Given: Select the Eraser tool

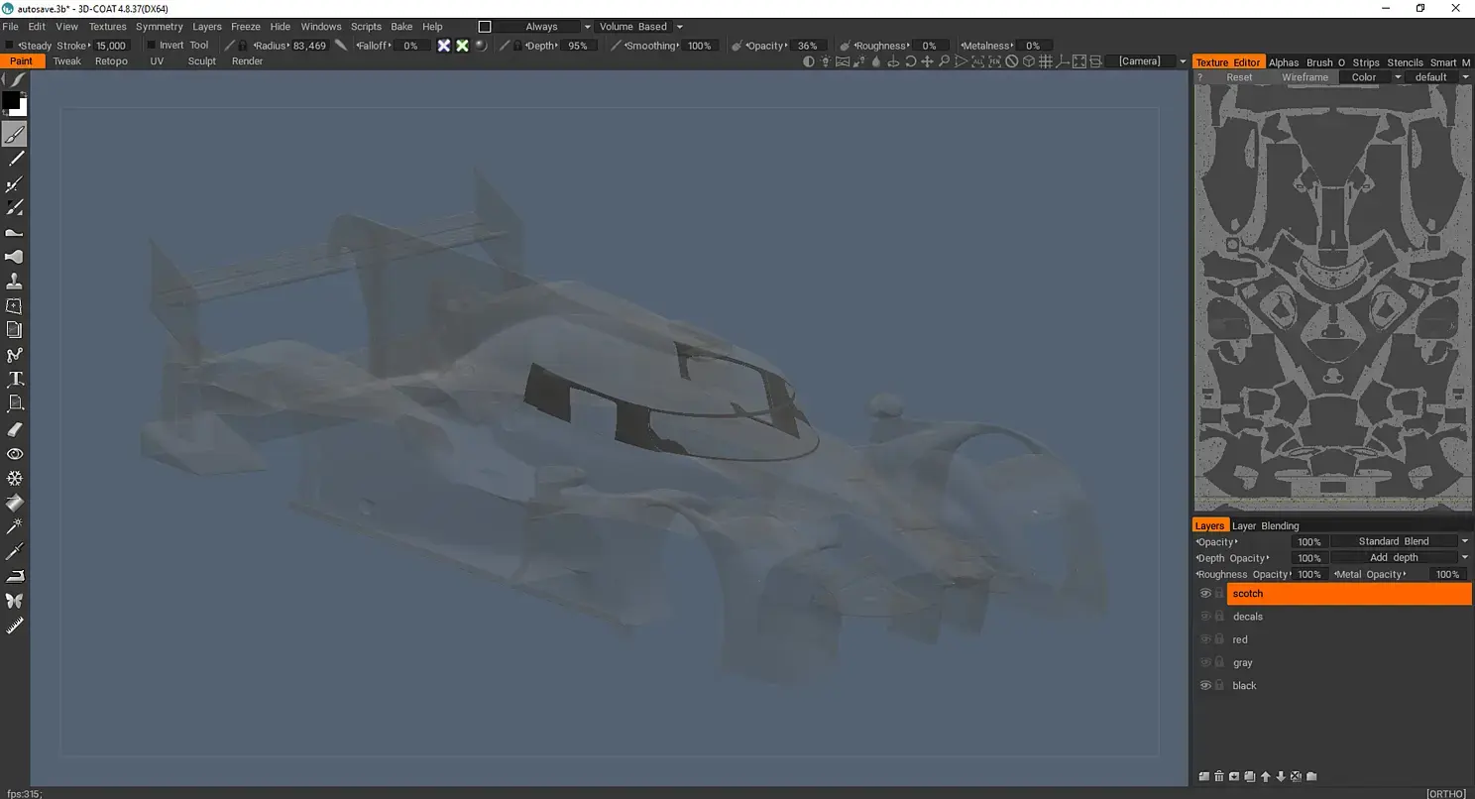Looking at the screenshot, I should (15, 429).
